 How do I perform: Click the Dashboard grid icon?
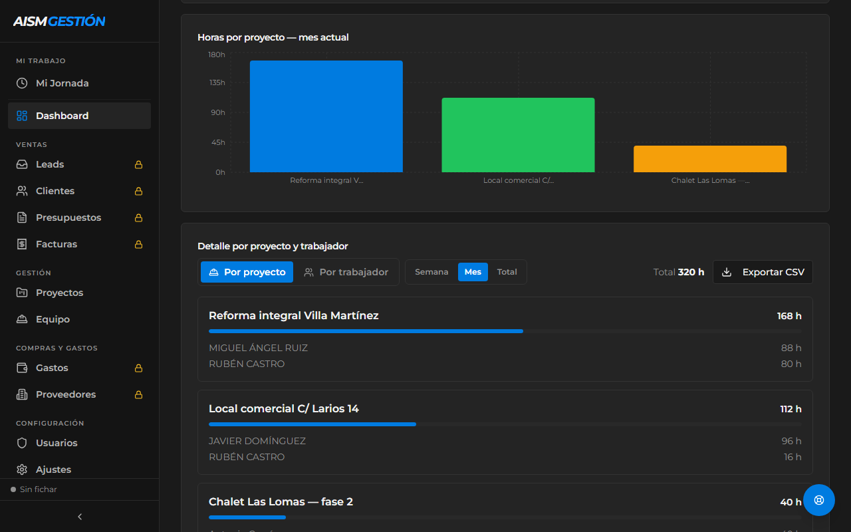(x=22, y=116)
